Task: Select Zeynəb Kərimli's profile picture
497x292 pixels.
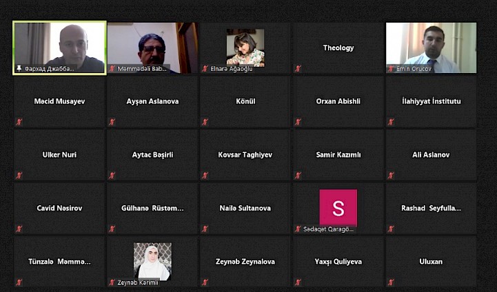Action: (152, 262)
